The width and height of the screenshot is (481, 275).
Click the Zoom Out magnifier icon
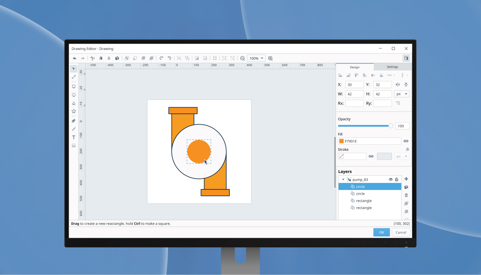[242, 58]
